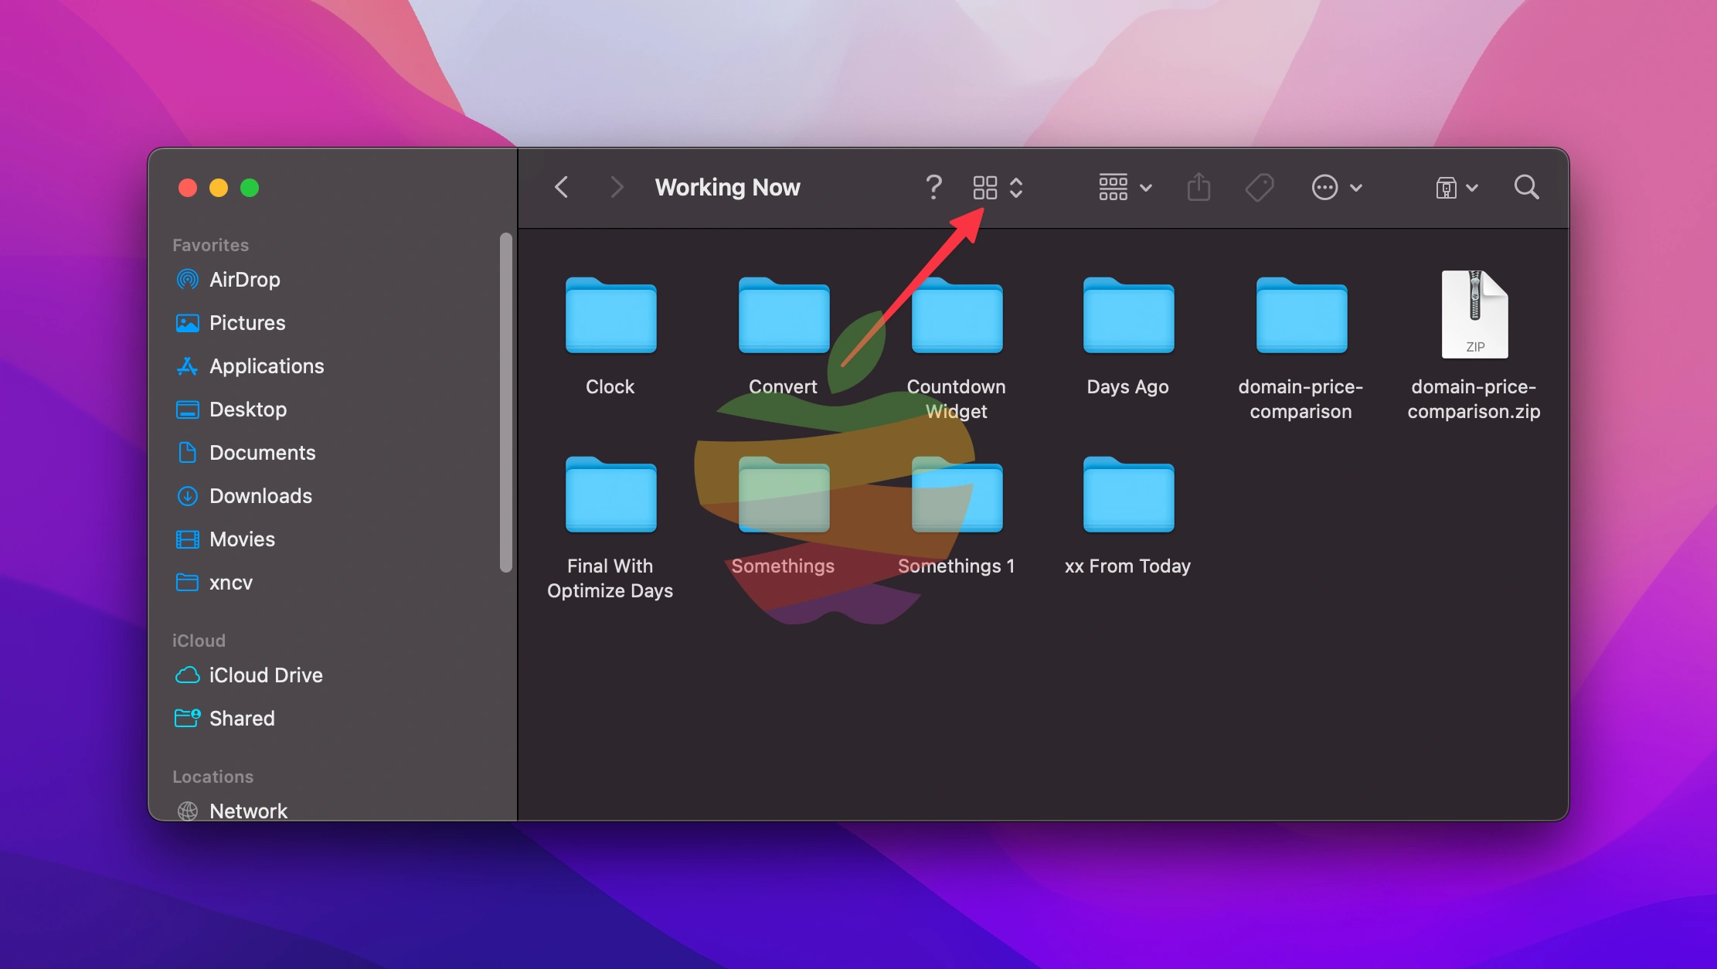
Task: Select the Somethings folder icon
Action: [x=784, y=495]
